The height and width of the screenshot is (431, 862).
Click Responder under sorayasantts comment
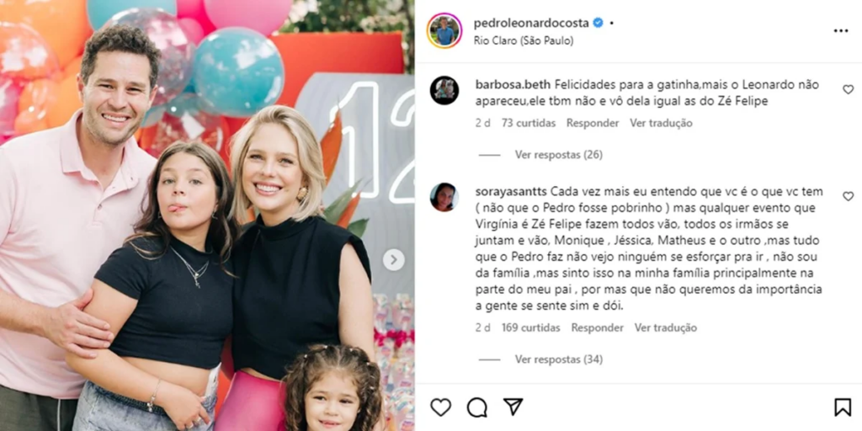pyautogui.click(x=597, y=327)
